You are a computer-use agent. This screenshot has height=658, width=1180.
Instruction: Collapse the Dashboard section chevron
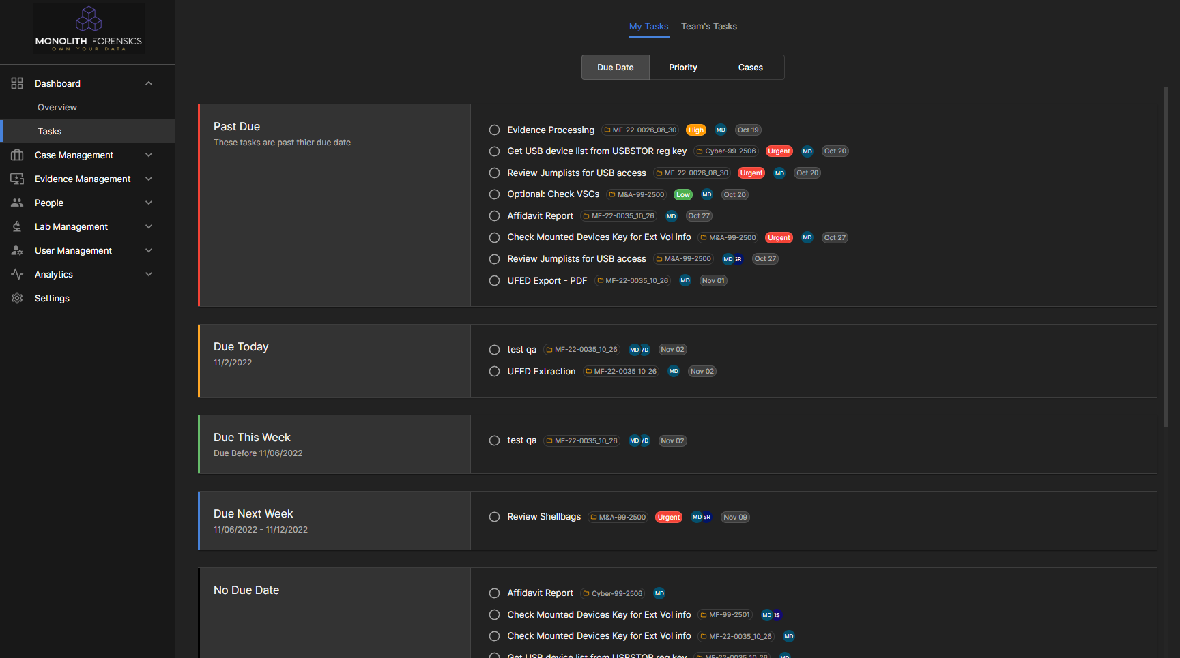[149, 83]
